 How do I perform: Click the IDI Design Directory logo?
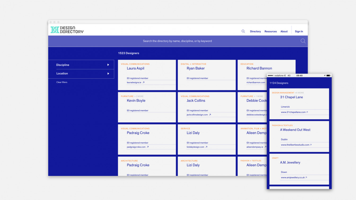point(67,30)
